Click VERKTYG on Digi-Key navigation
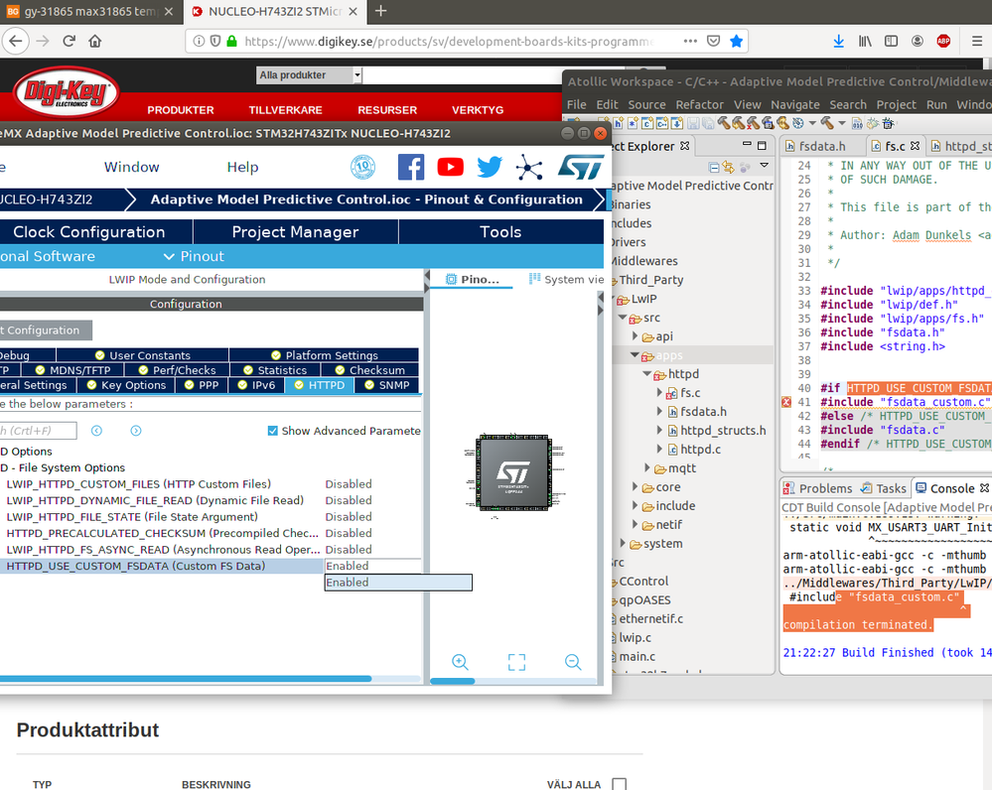 [x=478, y=110]
